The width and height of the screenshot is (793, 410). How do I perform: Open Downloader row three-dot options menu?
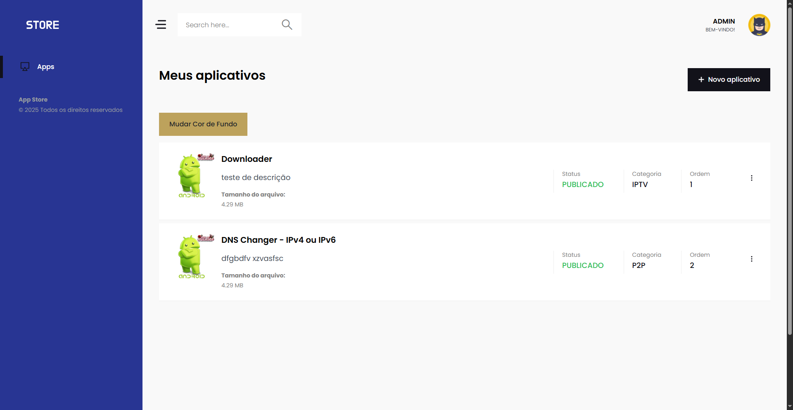(751, 178)
